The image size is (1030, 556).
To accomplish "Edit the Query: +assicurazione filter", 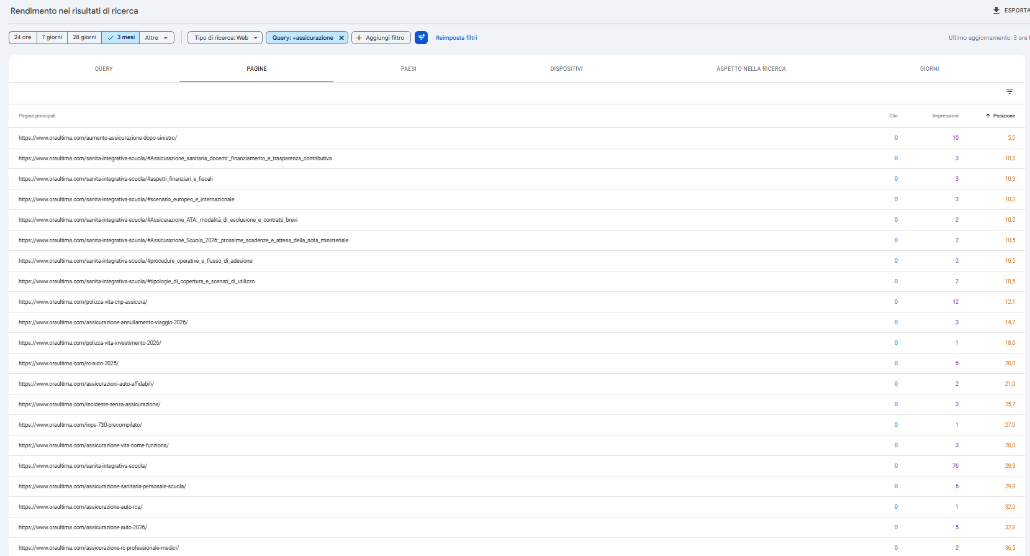I will click(x=302, y=38).
